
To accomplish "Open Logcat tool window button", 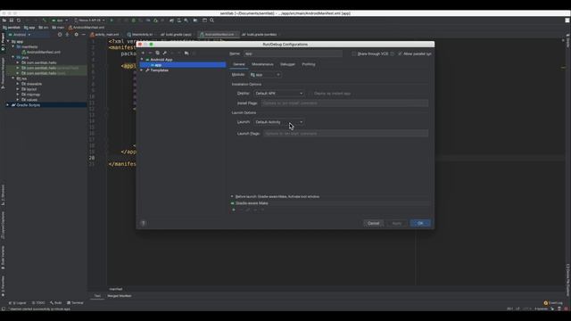I will (x=18, y=303).
